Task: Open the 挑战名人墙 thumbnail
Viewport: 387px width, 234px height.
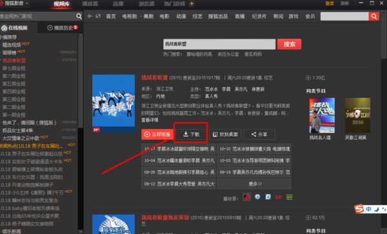Action: click(322, 115)
